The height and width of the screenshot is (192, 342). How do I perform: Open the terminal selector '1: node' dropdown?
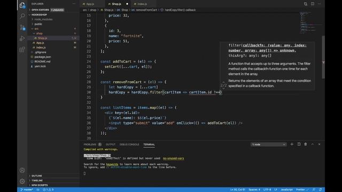coord(268,145)
